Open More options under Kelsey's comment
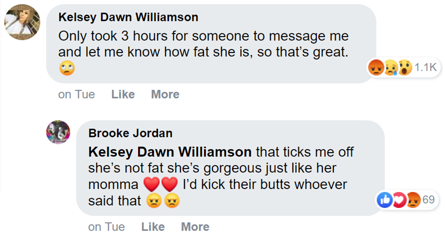The height and width of the screenshot is (240, 445). (x=165, y=94)
